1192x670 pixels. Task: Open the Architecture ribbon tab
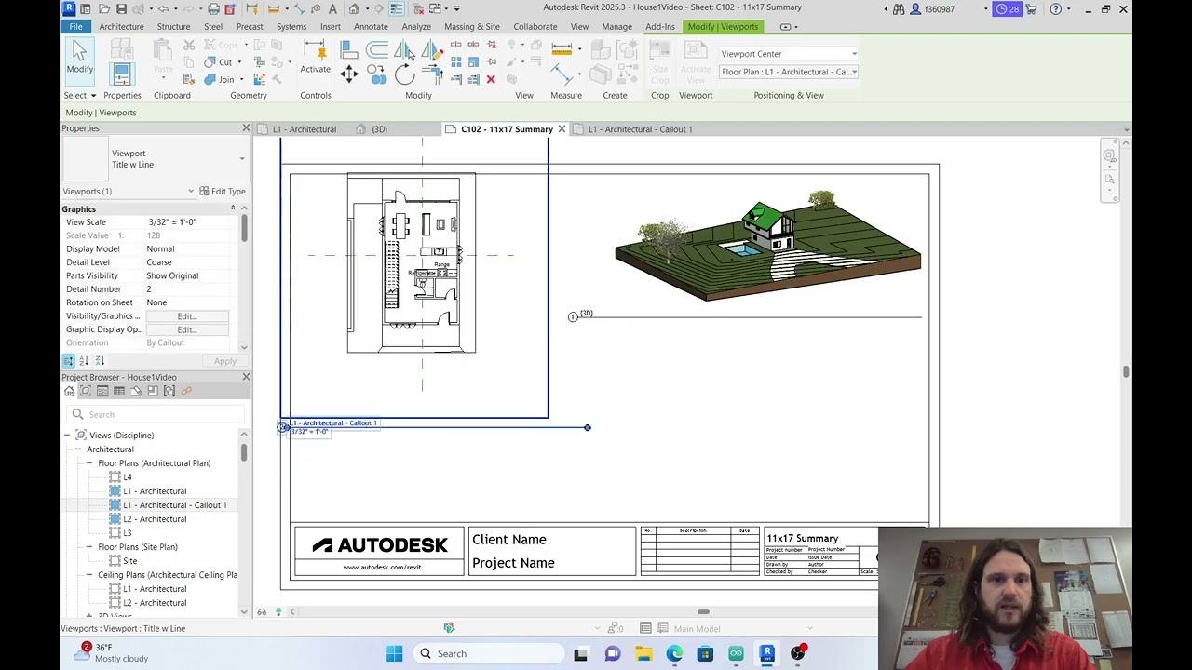121,26
